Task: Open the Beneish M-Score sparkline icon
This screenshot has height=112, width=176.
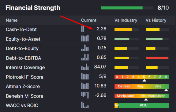Action: pos(85,95)
